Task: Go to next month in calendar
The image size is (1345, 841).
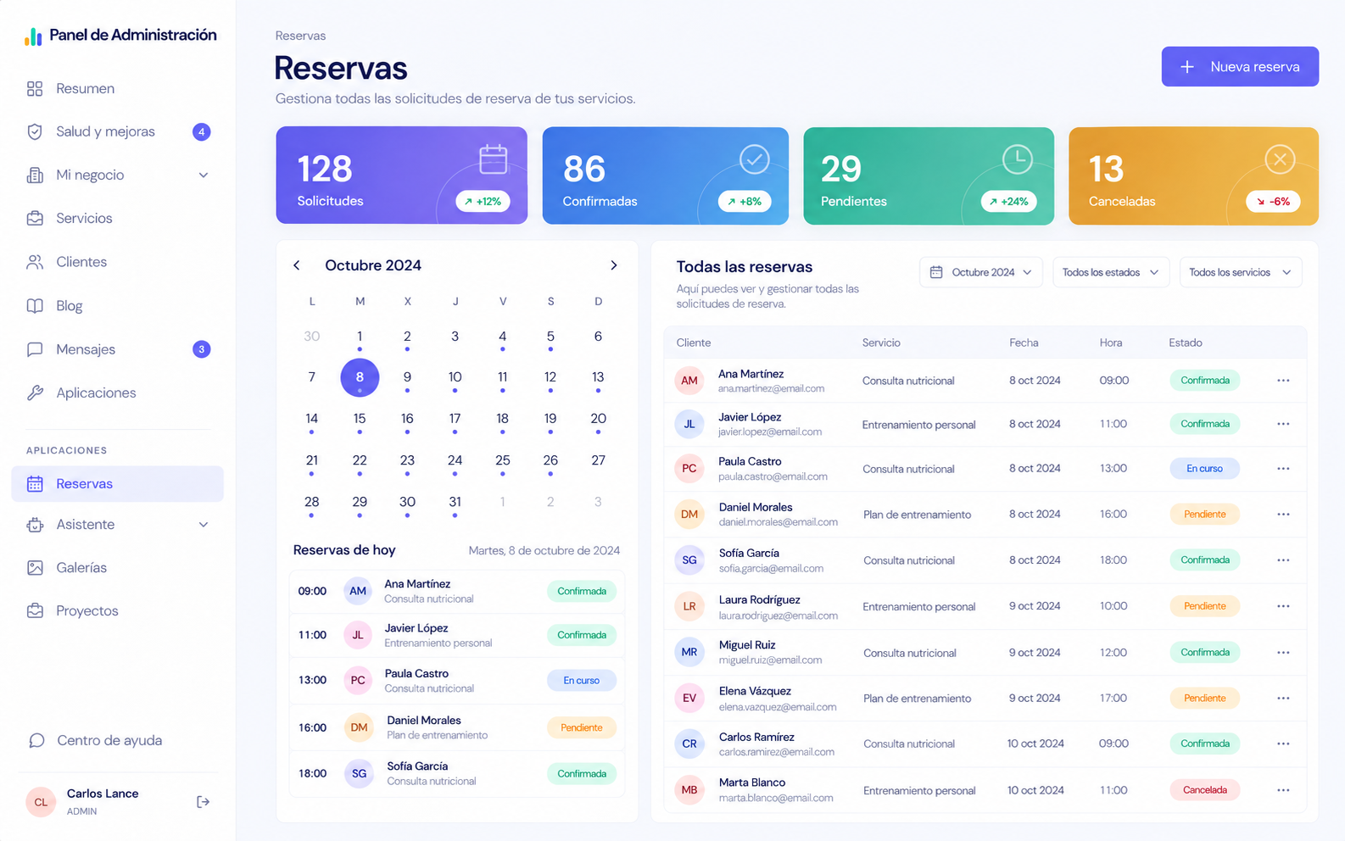Action: 614,265
